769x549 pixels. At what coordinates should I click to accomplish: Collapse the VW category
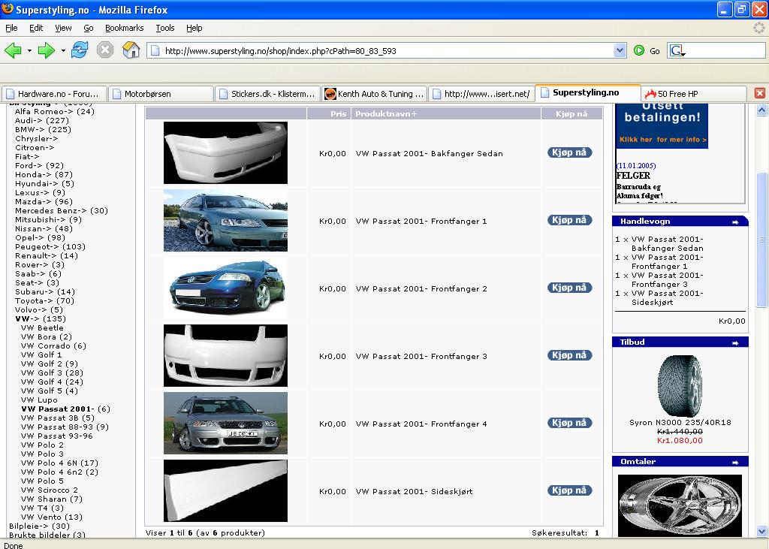pyautogui.click(x=41, y=319)
